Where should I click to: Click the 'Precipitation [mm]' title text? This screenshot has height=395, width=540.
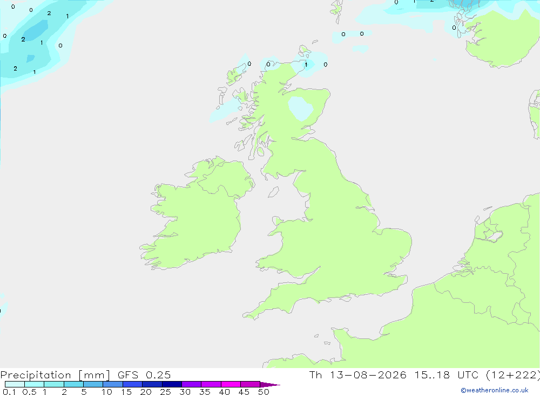[x=55, y=375]
